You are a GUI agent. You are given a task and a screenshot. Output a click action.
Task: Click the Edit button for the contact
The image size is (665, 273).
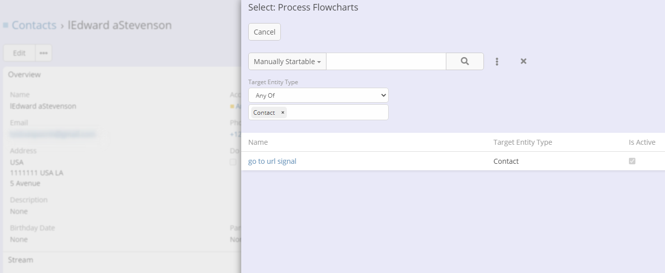(x=19, y=53)
